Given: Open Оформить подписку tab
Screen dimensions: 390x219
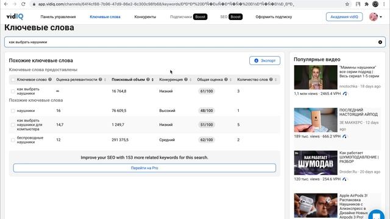Looking at the screenshot, I should point(274,17).
